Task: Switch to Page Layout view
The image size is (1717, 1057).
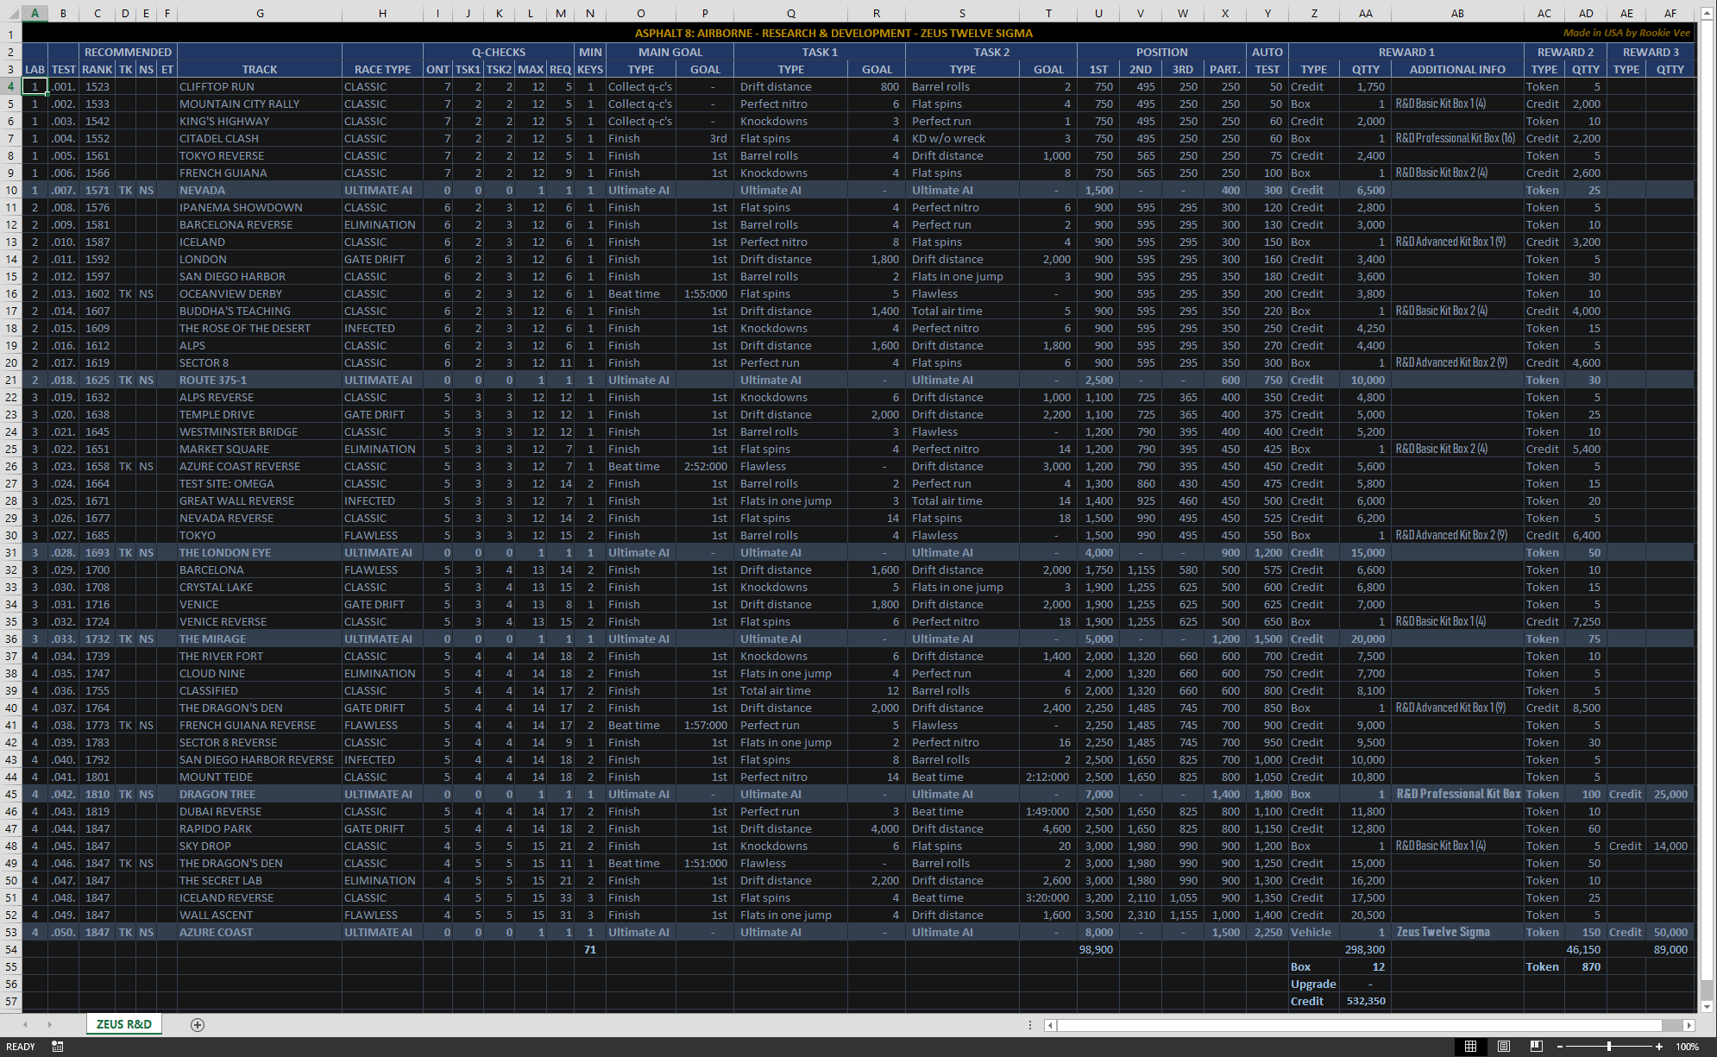Action: (x=1504, y=1047)
